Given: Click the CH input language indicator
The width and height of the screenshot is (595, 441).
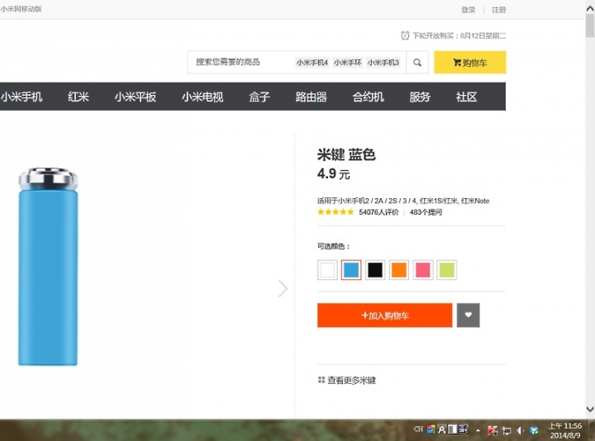Looking at the screenshot, I should pos(418,429).
